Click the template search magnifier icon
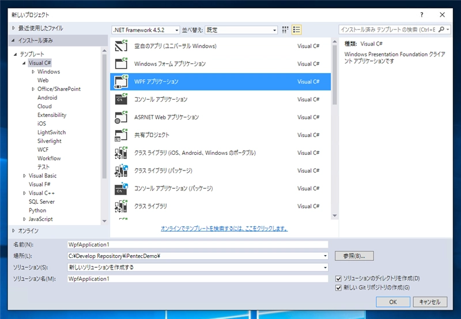Viewport: 461px width, 319px height. (441, 29)
